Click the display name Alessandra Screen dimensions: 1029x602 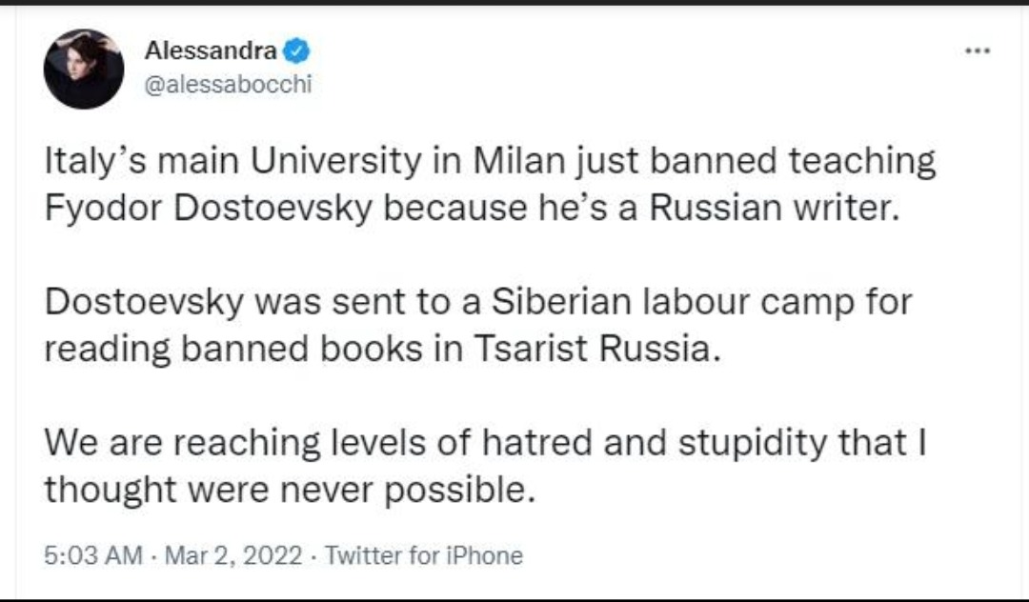pyautogui.click(x=211, y=49)
